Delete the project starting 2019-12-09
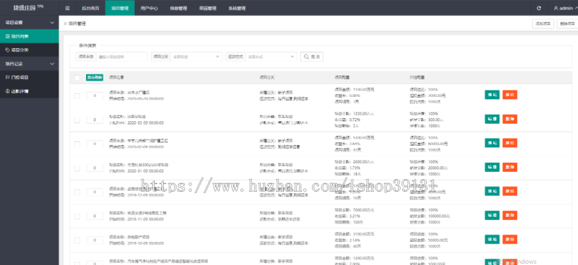The height and width of the screenshot is (265, 578). pyautogui.click(x=510, y=191)
